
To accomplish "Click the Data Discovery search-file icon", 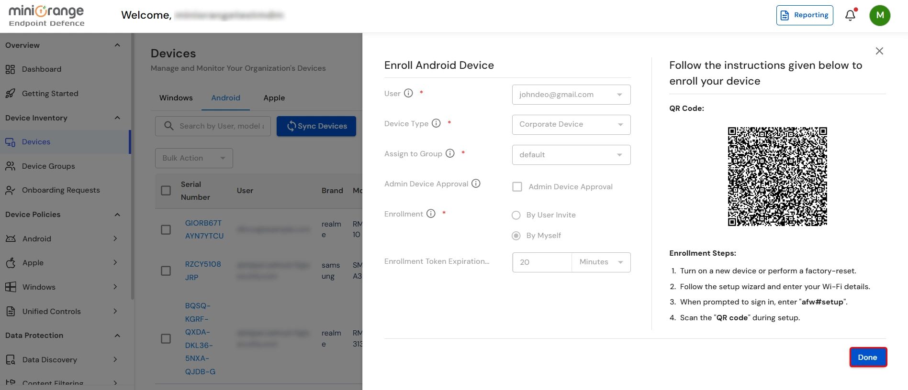I will (11, 359).
